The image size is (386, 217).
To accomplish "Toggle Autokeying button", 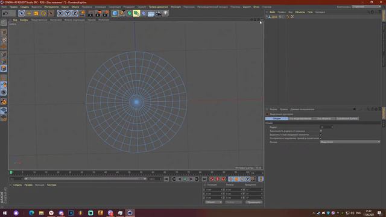I will 218,179.
